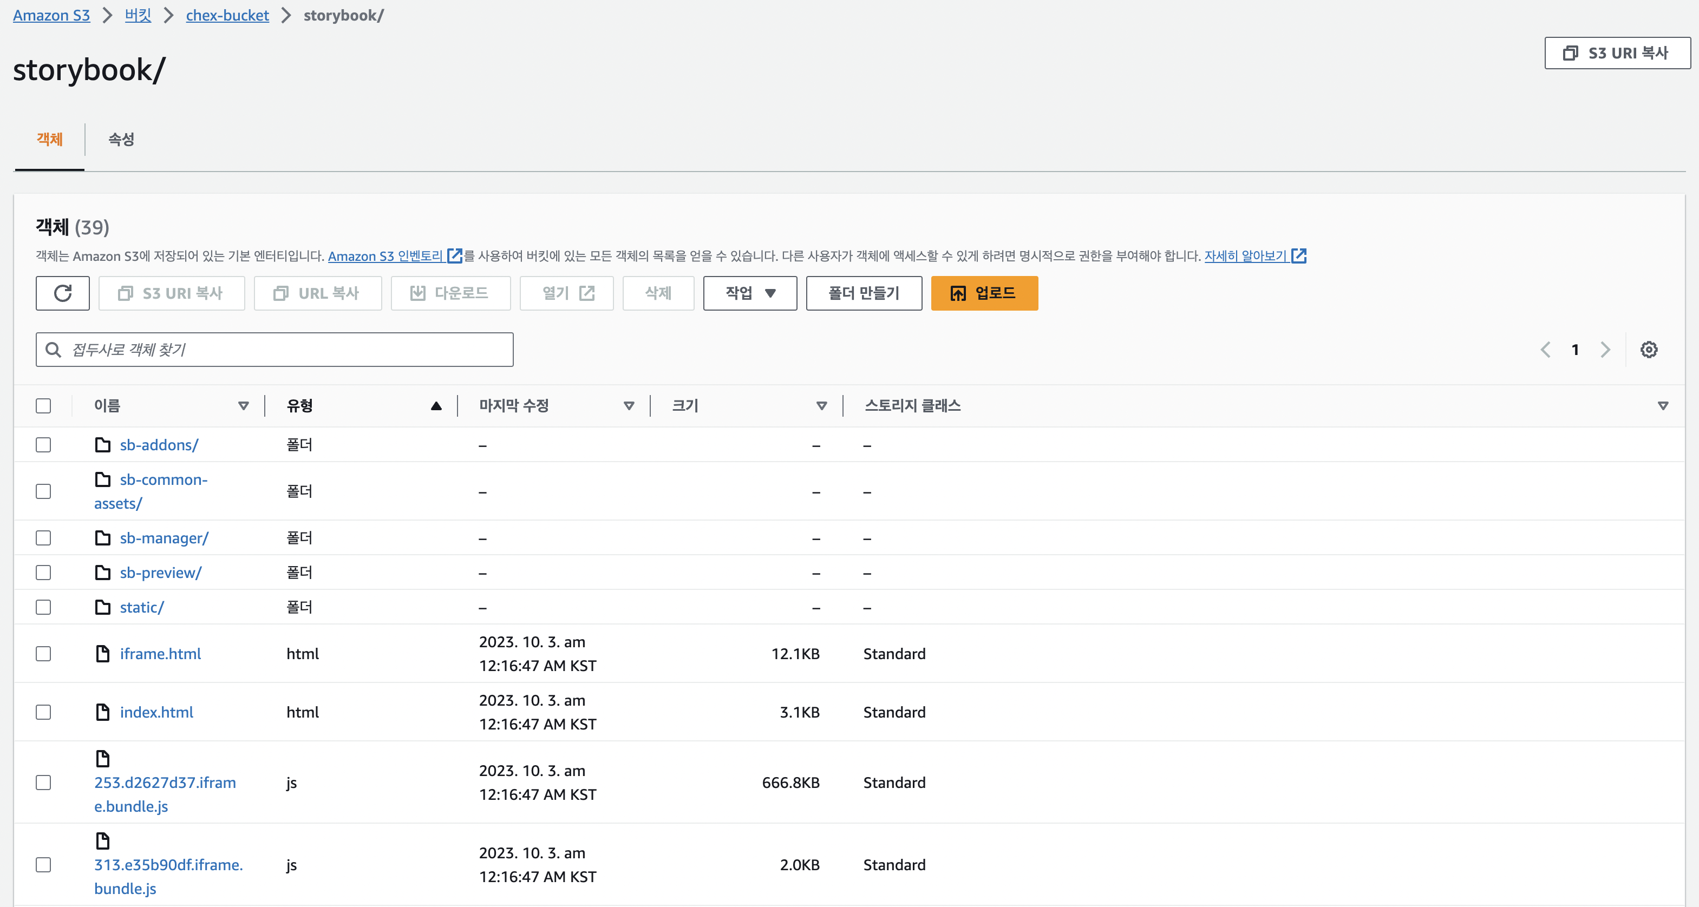Viewport: 1699px width, 907px height.
Task: Switch to the 속성 tab
Action: pyautogui.click(x=121, y=139)
